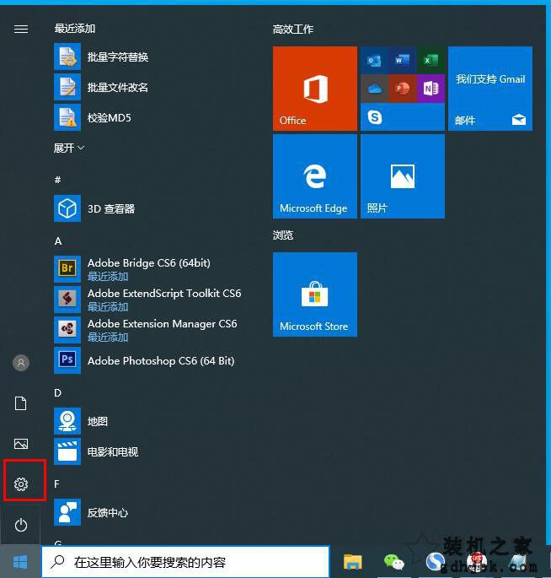The height and width of the screenshot is (578, 551).
Task: Open Word from the Office tile group
Action: point(402,60)
